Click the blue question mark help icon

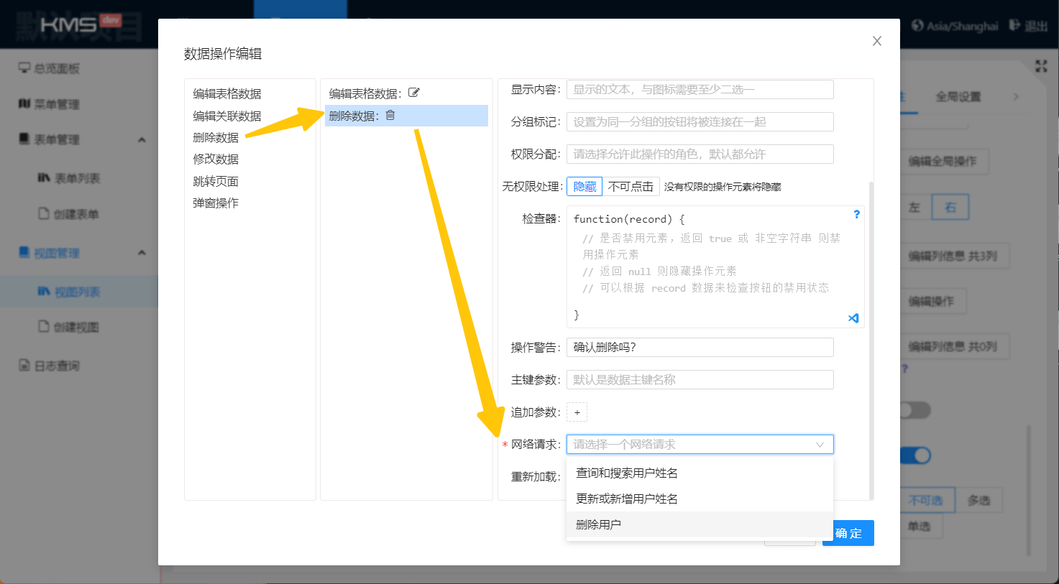click(x=856, y=214)
